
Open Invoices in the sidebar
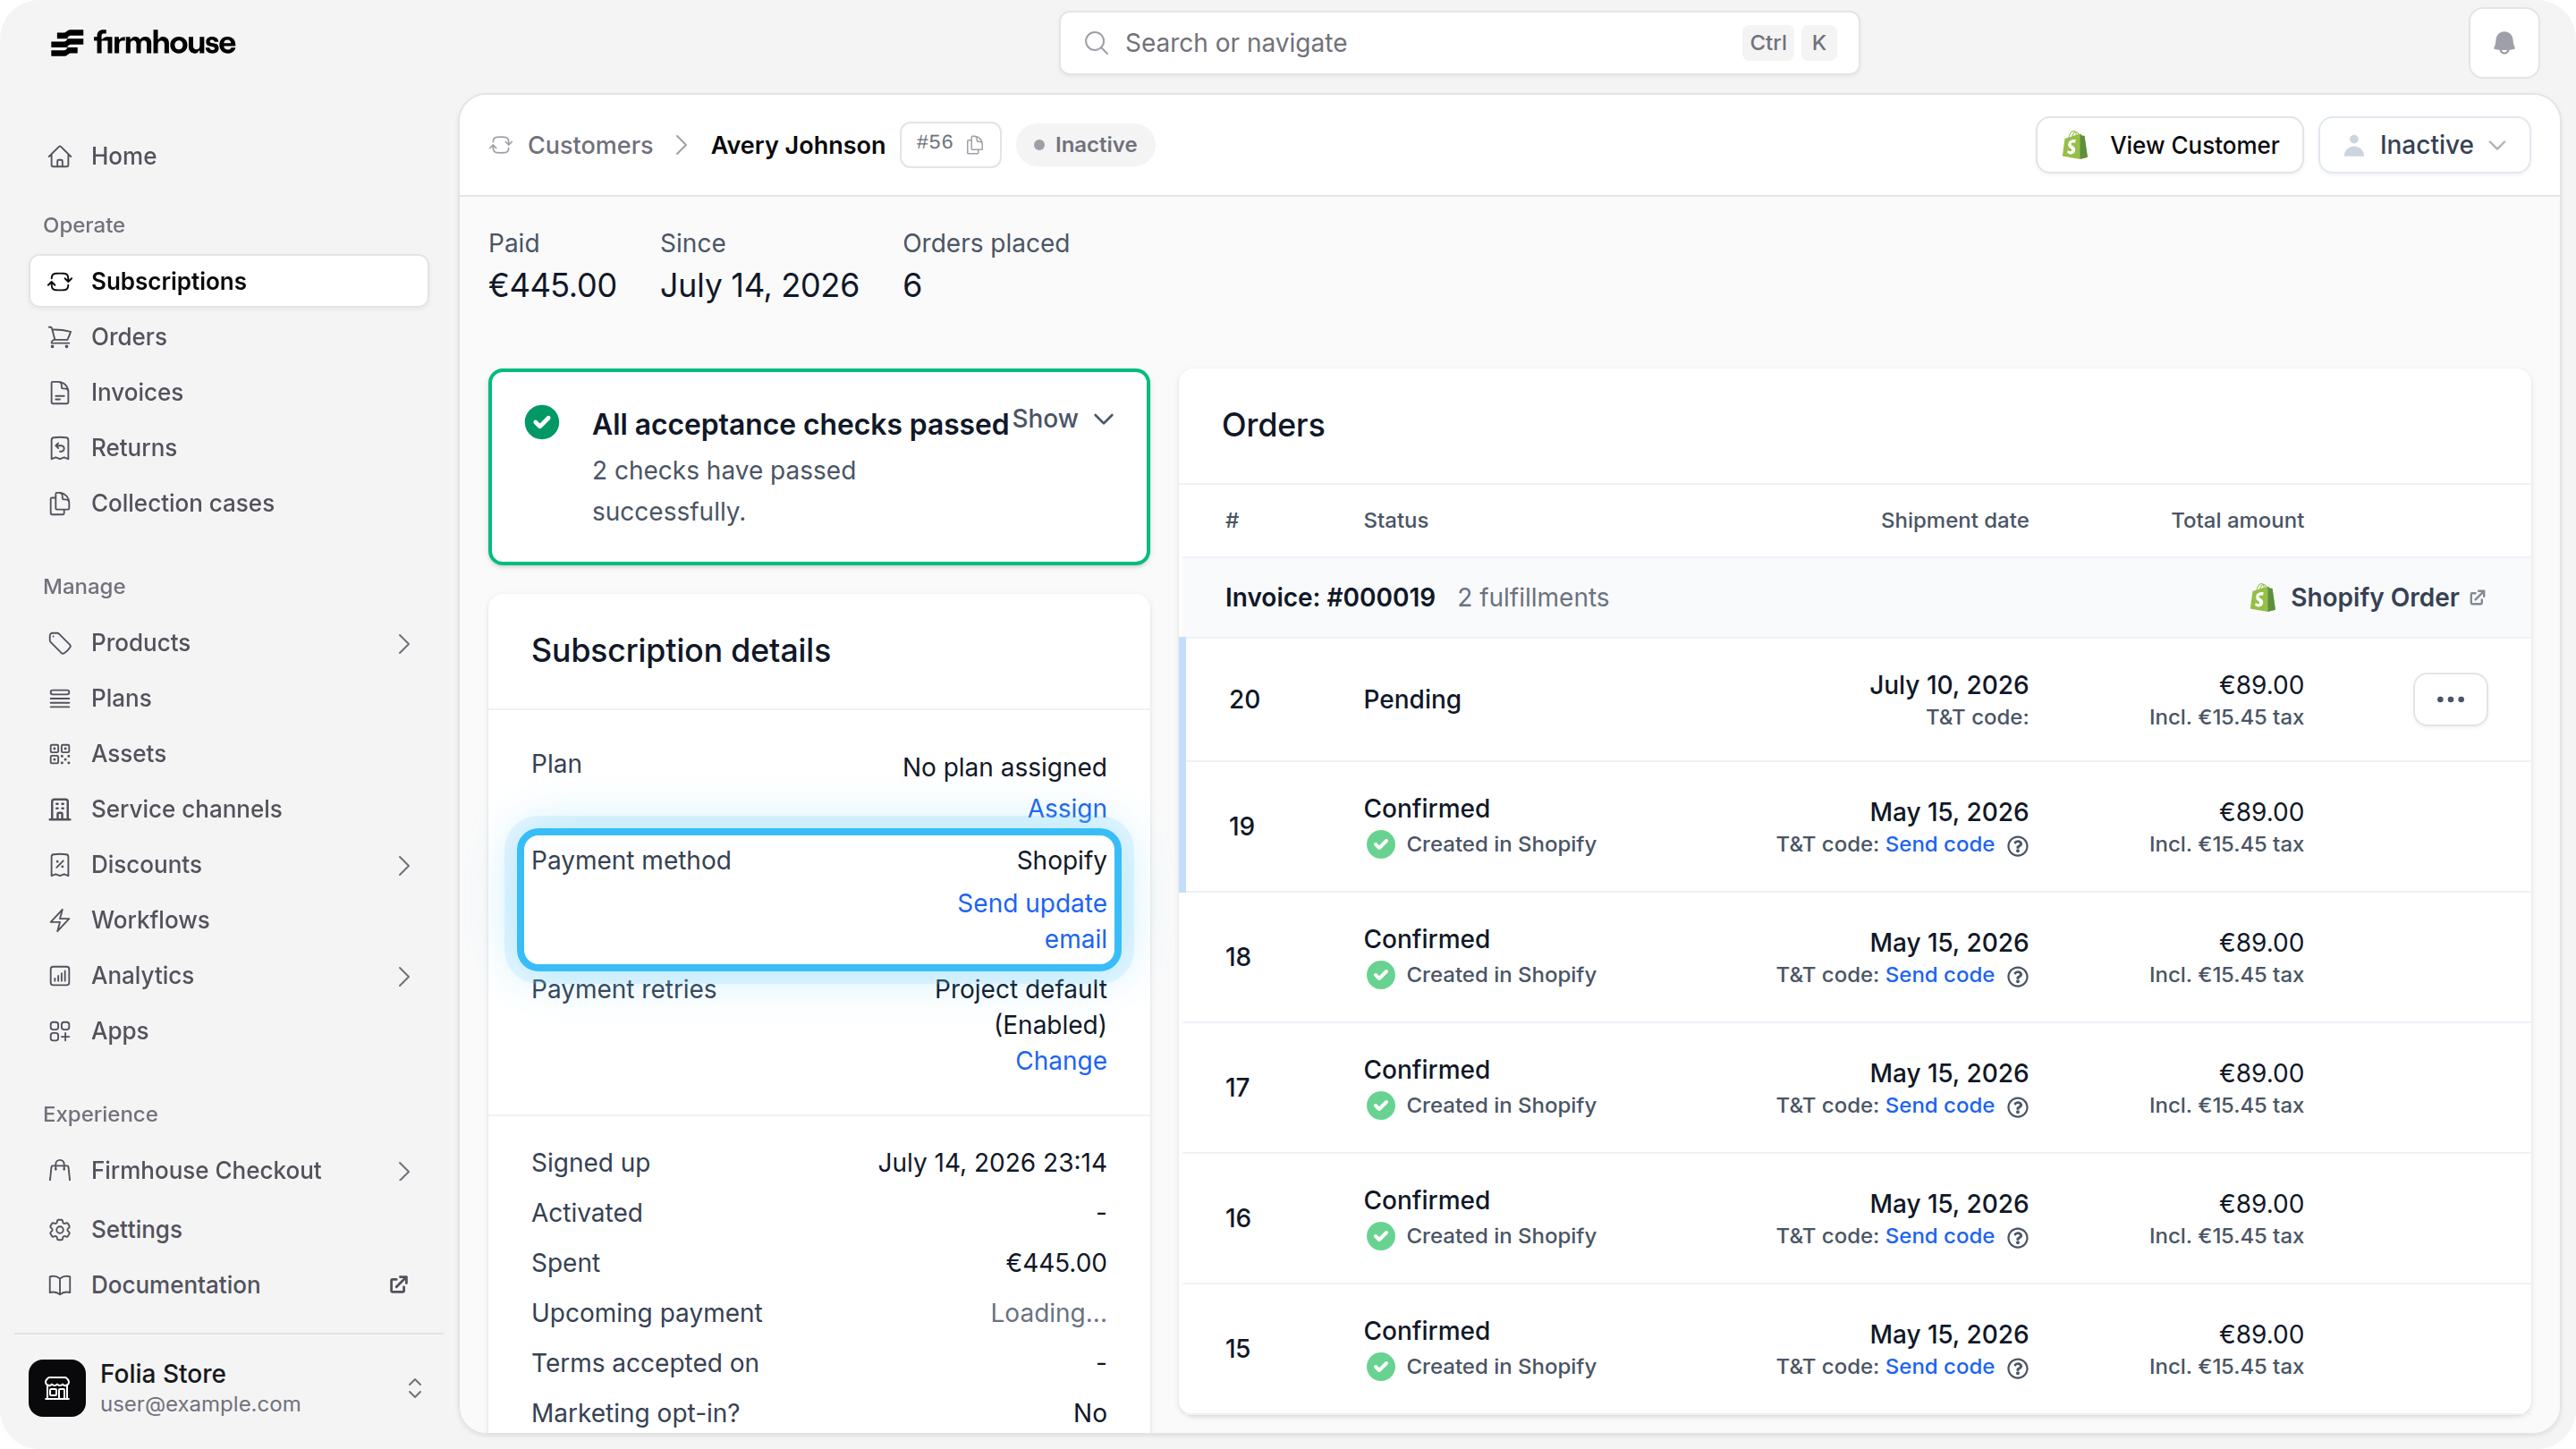229,392
